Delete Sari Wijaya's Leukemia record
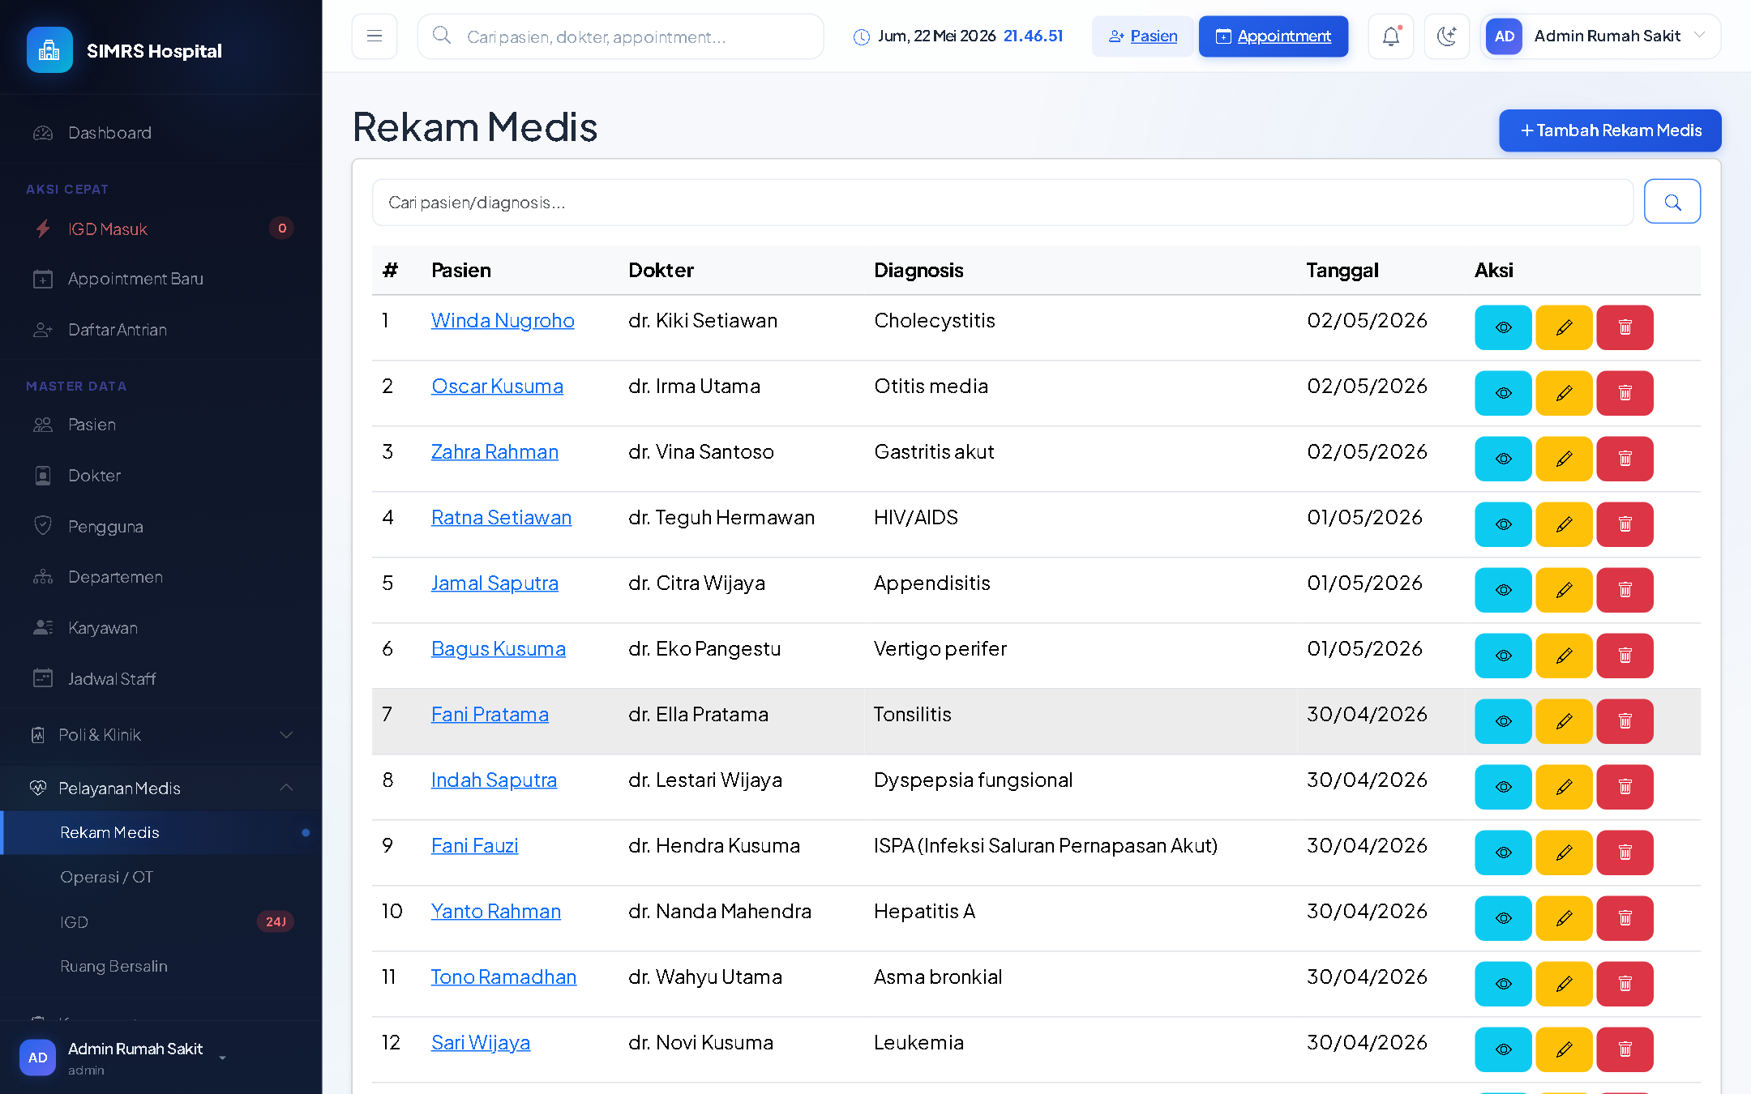Image resolution: width=1751 pixels, height=1094 pixels. 1625,1049
